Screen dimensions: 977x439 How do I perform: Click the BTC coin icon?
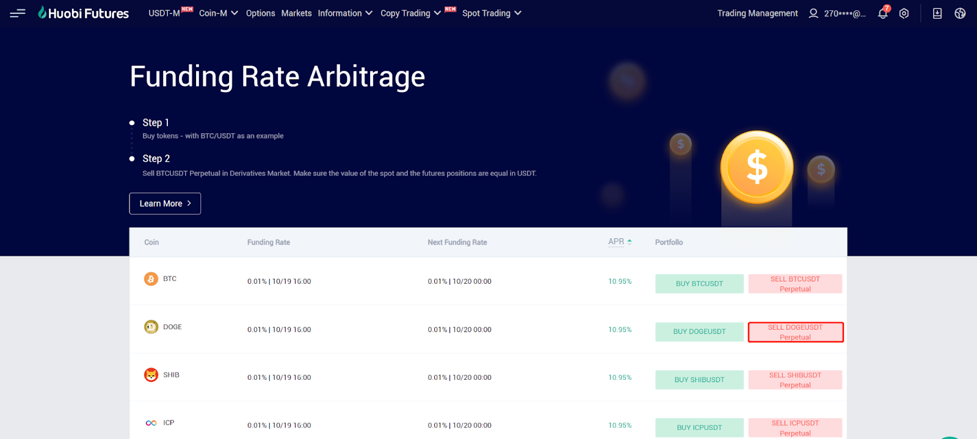click(x=151, y=279)
